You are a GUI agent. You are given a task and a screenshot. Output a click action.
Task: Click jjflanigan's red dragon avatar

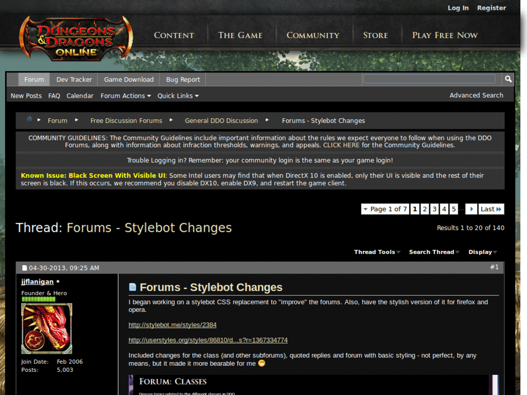(47, 329)
